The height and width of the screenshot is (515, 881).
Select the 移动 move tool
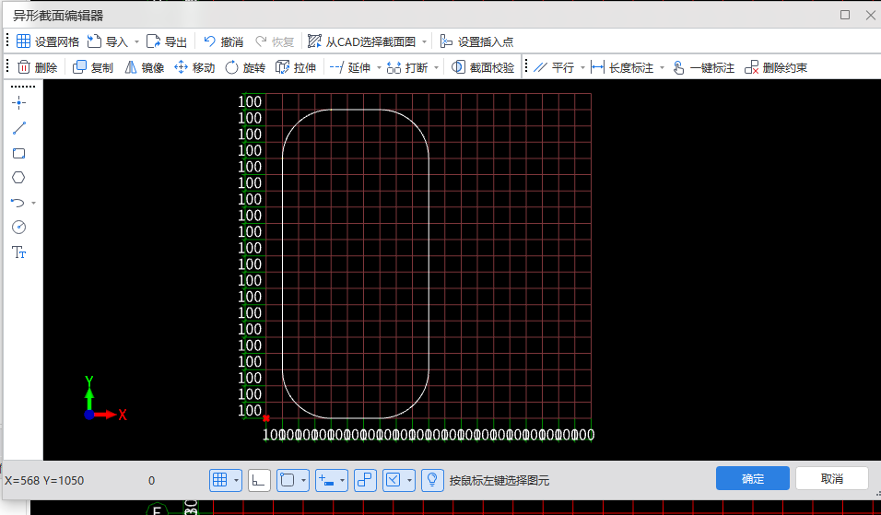[x=194, y=67]
